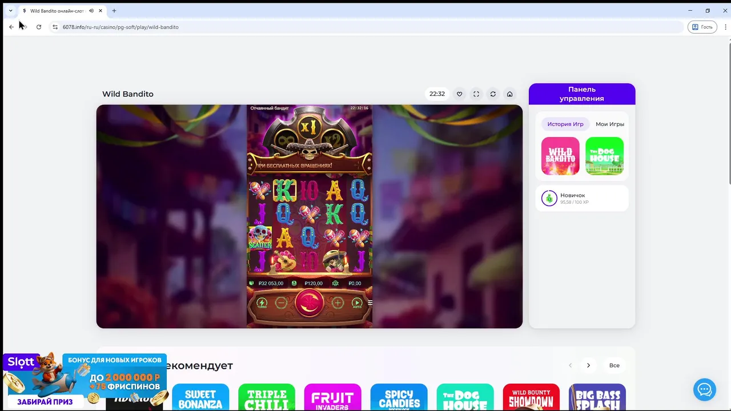Enter fullscreen mode for the game

tap(476, 94)
